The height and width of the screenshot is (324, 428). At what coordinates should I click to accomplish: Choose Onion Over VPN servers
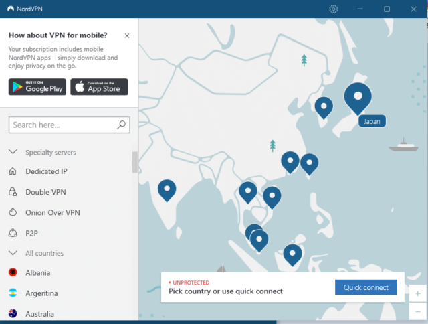click(x=52, y=212)
